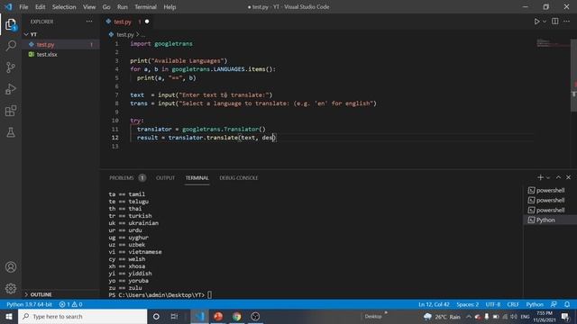Close the bottom panel
Screen dimensions: 577x324
tap(568, 177)
